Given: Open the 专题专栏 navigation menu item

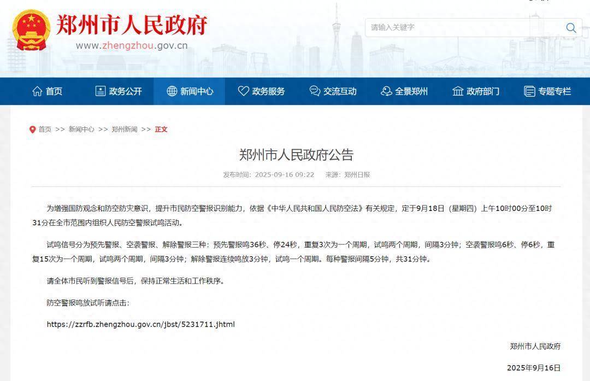Looking at the screenshot, I should [547, 91].
